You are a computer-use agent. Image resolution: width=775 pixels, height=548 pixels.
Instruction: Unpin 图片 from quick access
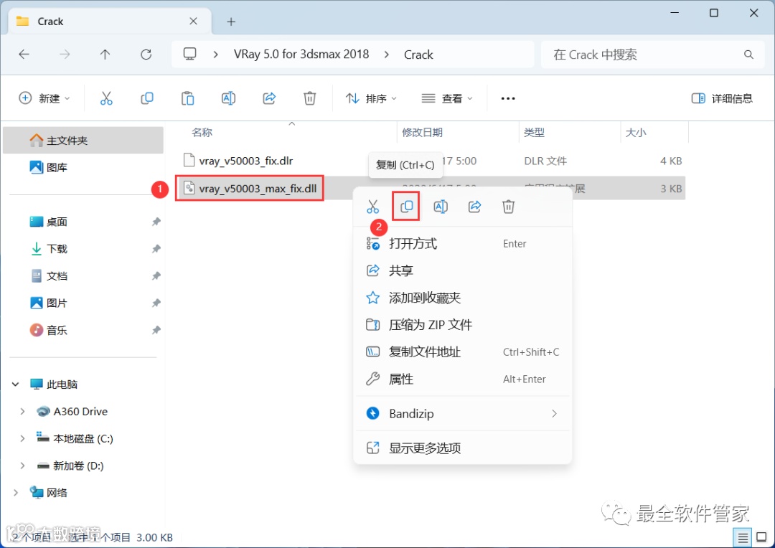point(156,303)
